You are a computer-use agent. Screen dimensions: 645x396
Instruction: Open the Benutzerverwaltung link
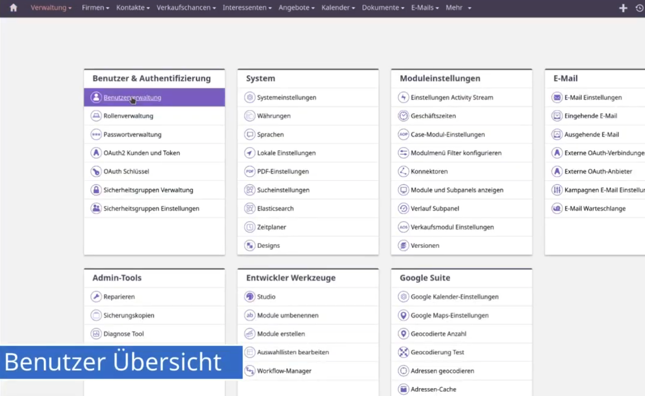[x=132, y=97]
